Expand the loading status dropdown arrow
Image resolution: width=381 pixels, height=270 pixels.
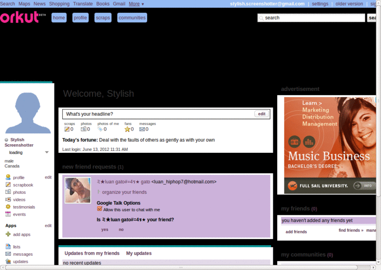[x=47, y=152]
